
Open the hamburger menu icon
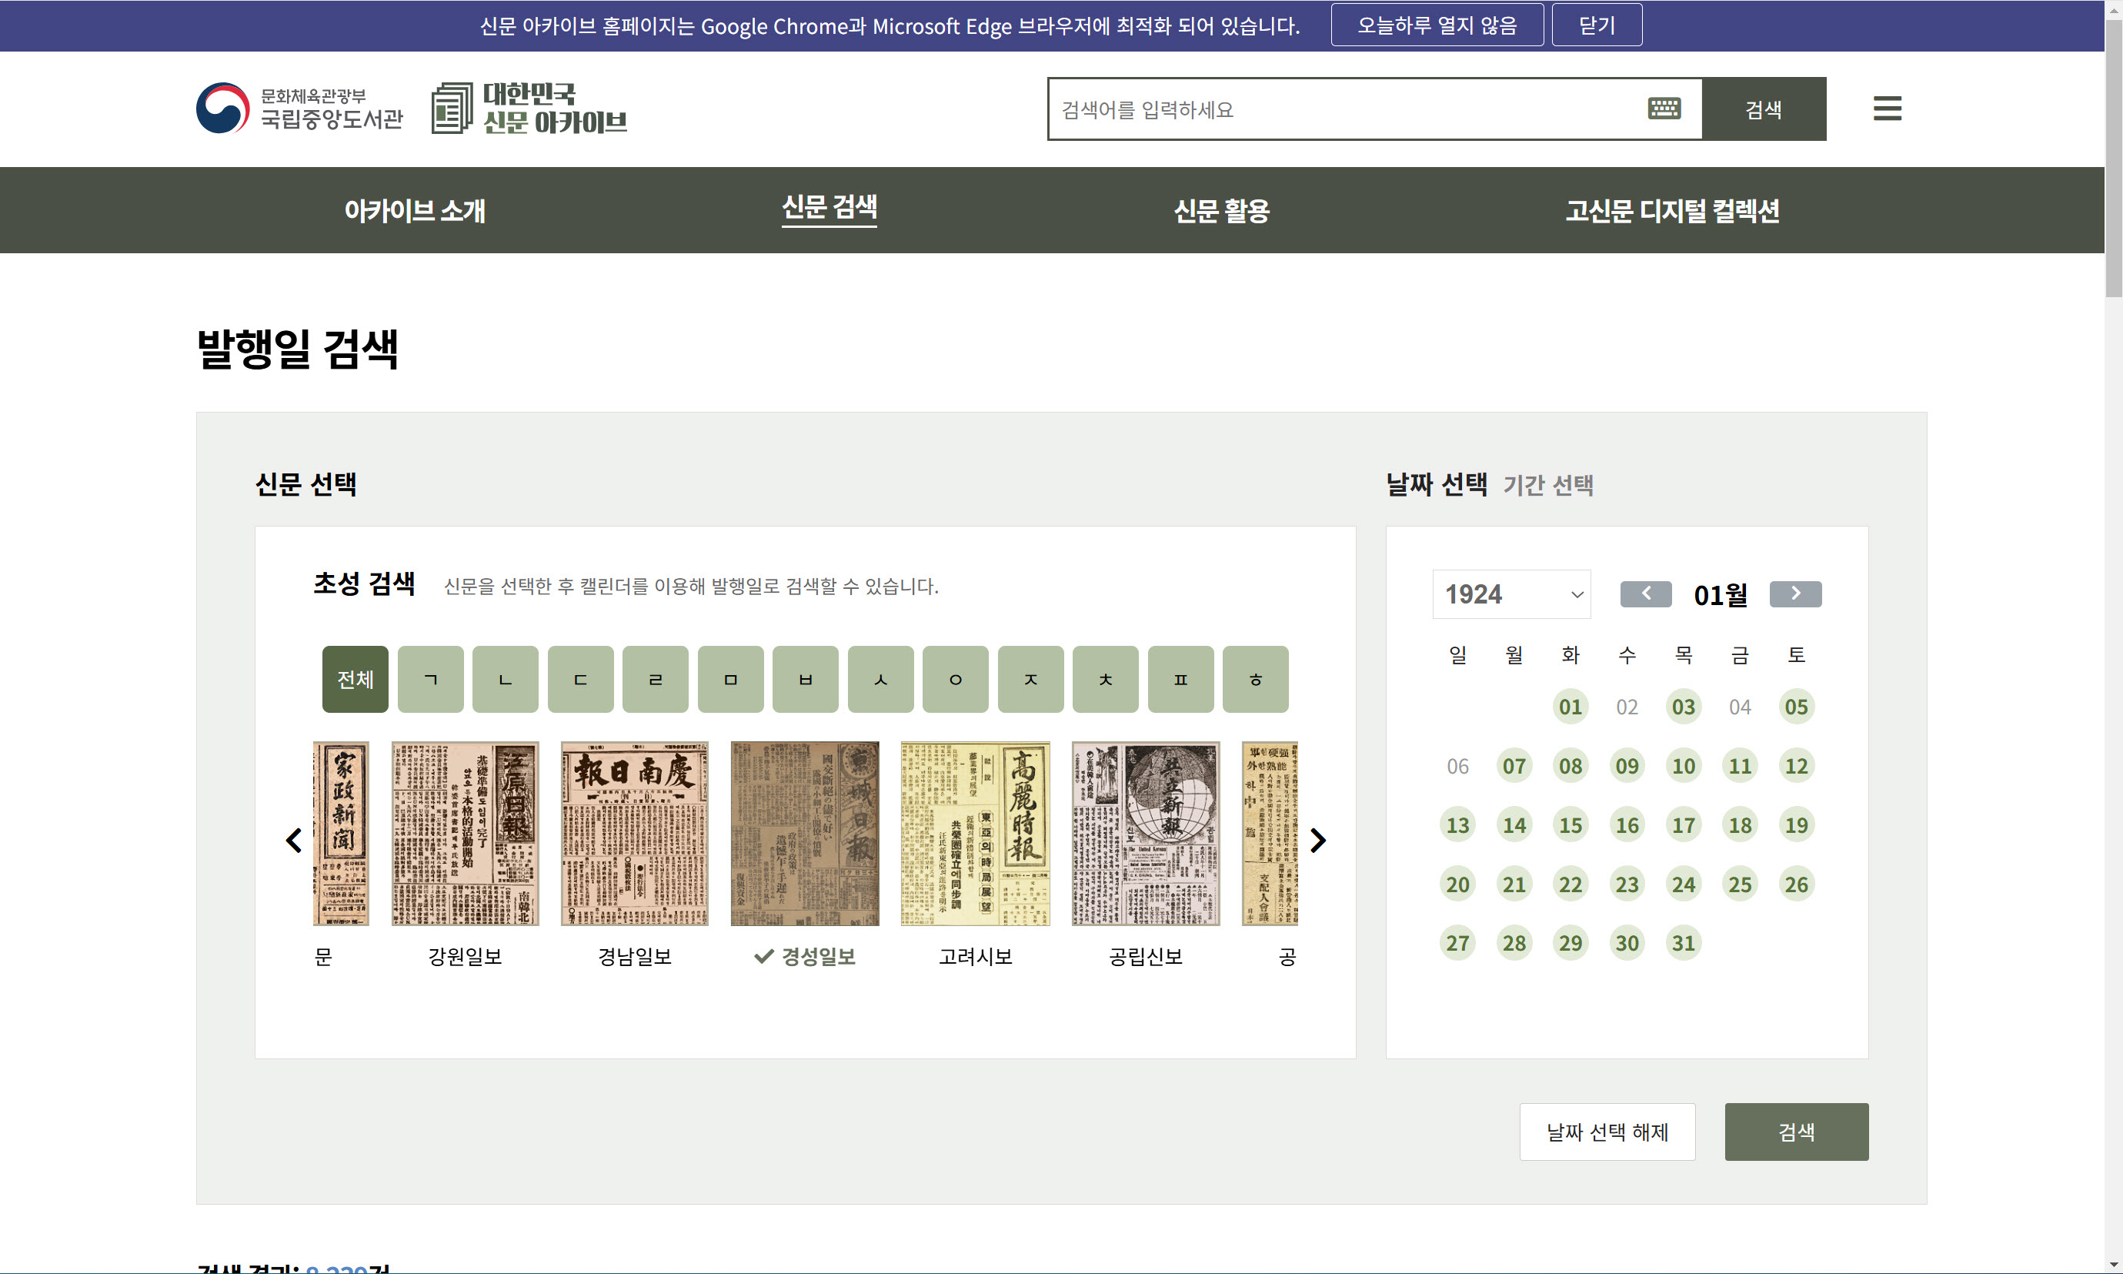click(x=1886, y=109)
